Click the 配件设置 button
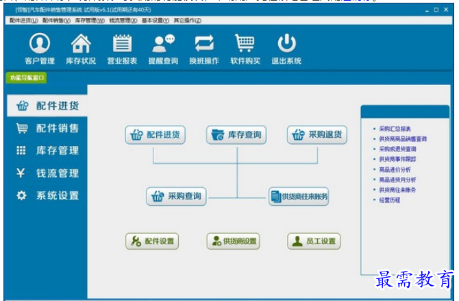 pos(152,241)
